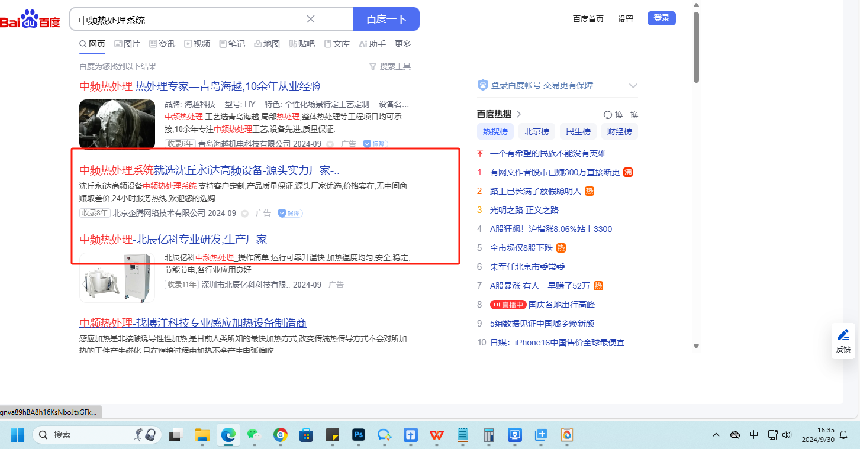Expand the 登录百度帐号 panel chevron
This screenshot has height=449, width=860.
[x=633, y=86]
